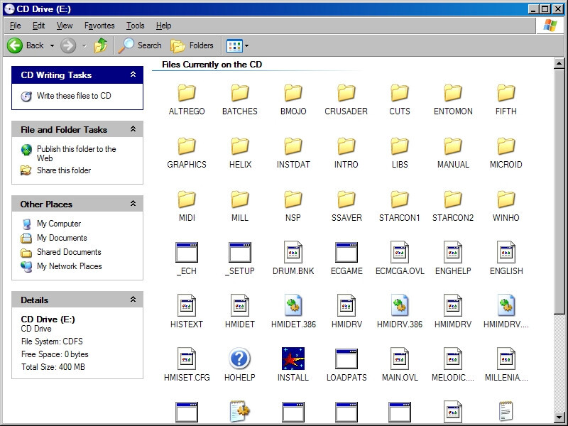568x426 pixels.
Task: Select the INSTDAT folder
Action: [293, 153]
